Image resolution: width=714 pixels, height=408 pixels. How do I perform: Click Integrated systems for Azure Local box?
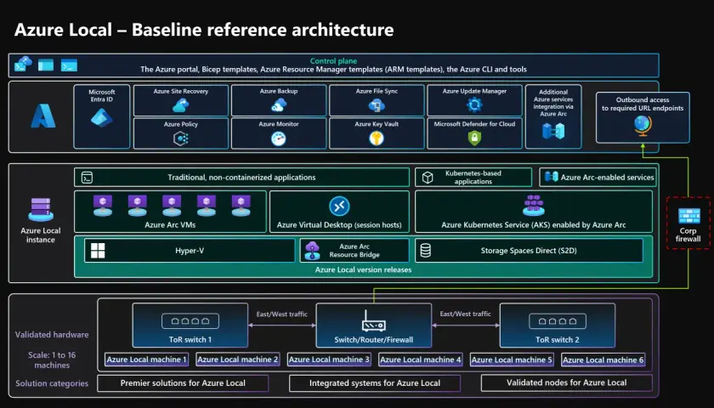375,383
